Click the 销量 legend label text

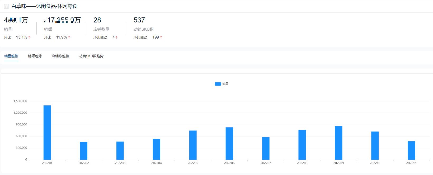coord(225,84)
